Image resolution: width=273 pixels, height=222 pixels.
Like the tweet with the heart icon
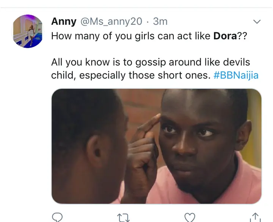pyautogui.click(x=190, y=217)
